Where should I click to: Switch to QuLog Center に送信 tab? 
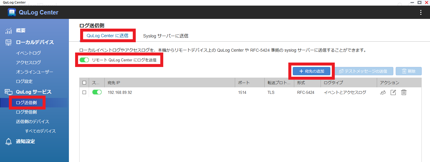107,36
